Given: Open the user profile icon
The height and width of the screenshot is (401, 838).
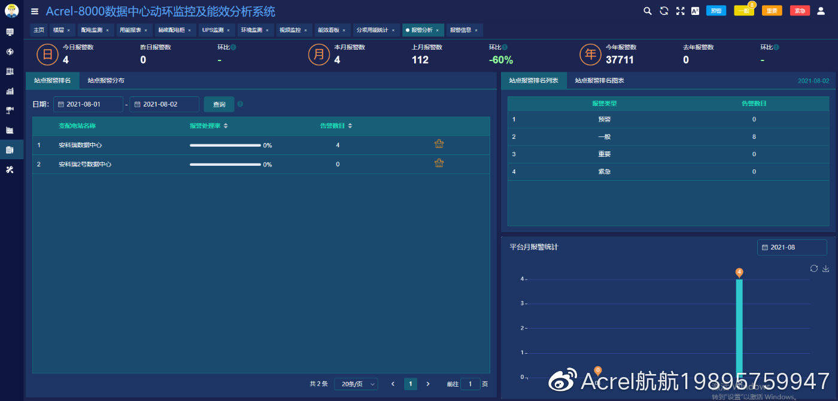Looking at the screenshot, I should [x=821, y=11].
